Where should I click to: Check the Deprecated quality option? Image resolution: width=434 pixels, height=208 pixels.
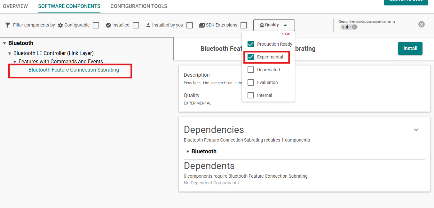click(x=251, y=70)
